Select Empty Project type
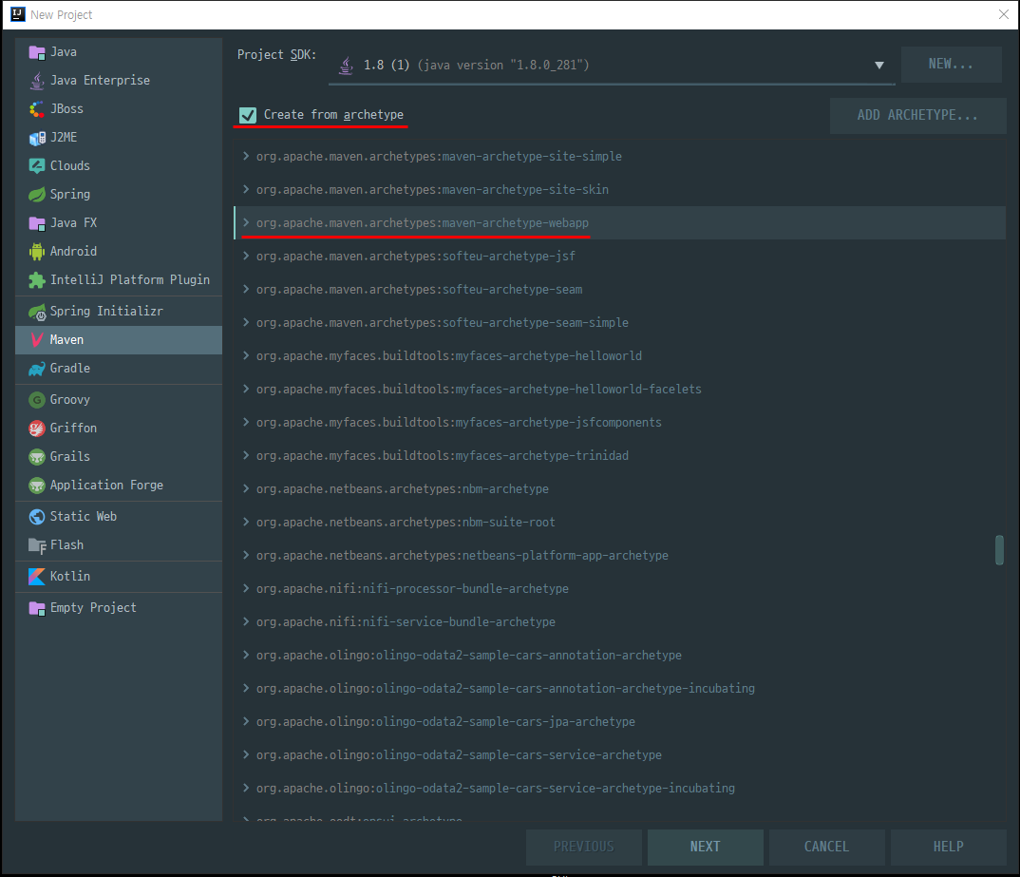 [119, 608]
